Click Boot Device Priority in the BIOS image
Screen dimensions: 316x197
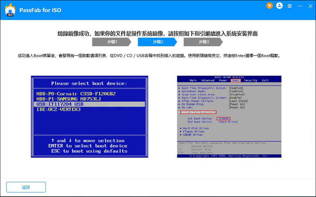pos(199,112)
